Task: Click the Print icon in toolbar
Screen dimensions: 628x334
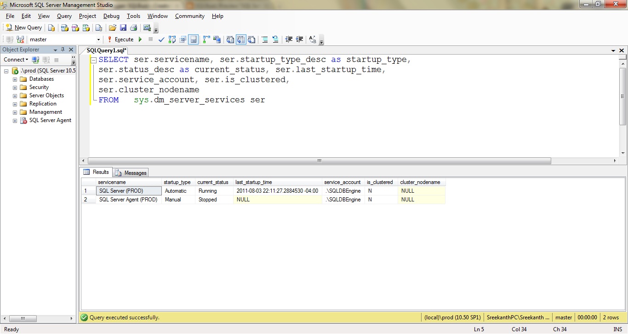Action: click(x=133, y=28)
